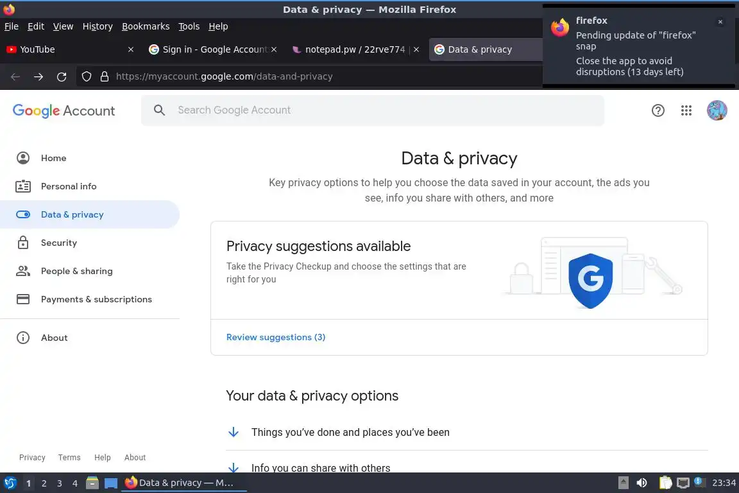The width and height of the screenshot is (739, 493).
Task: Go to Security in the sidebar
Action: point(58,243)
